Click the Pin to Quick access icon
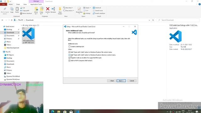201x113 pixels. tap(5, 9)
